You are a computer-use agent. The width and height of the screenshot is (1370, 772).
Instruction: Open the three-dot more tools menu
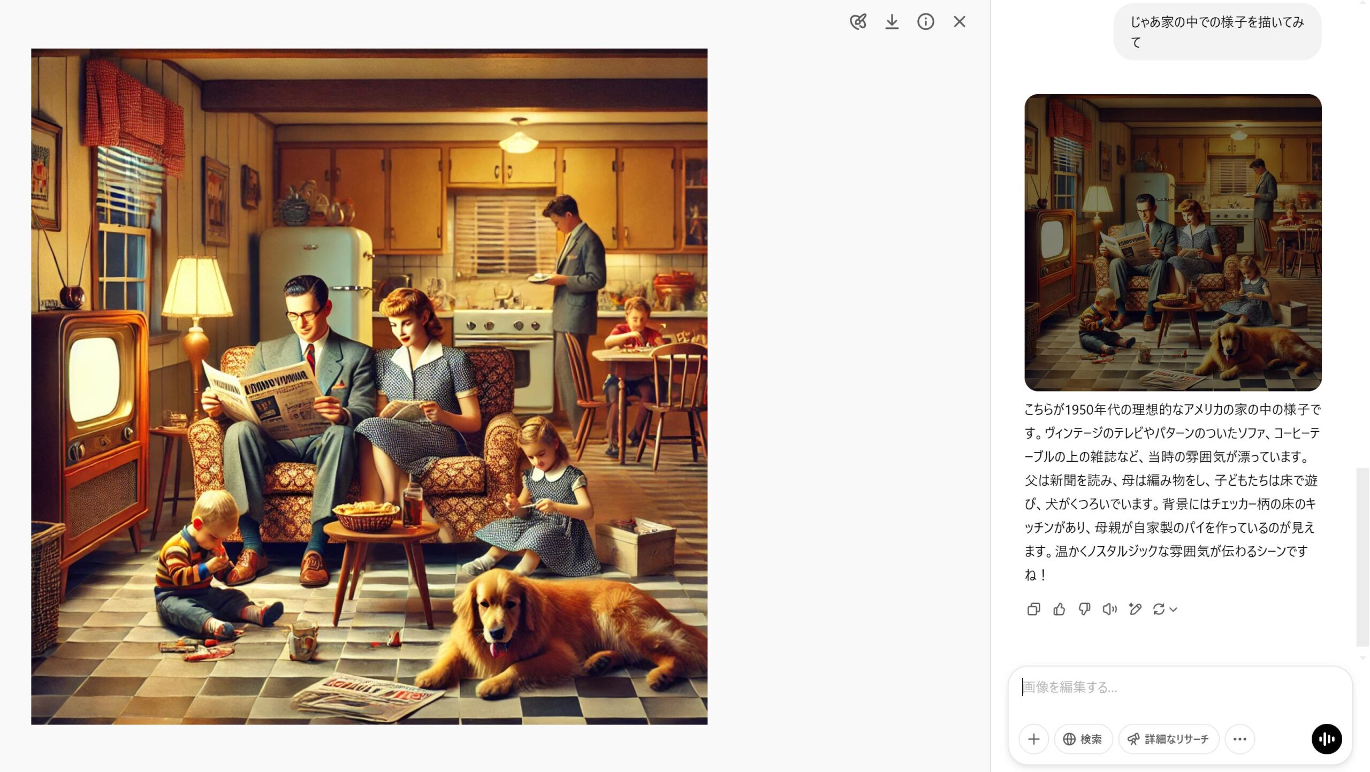click(x=1240, y=739)
